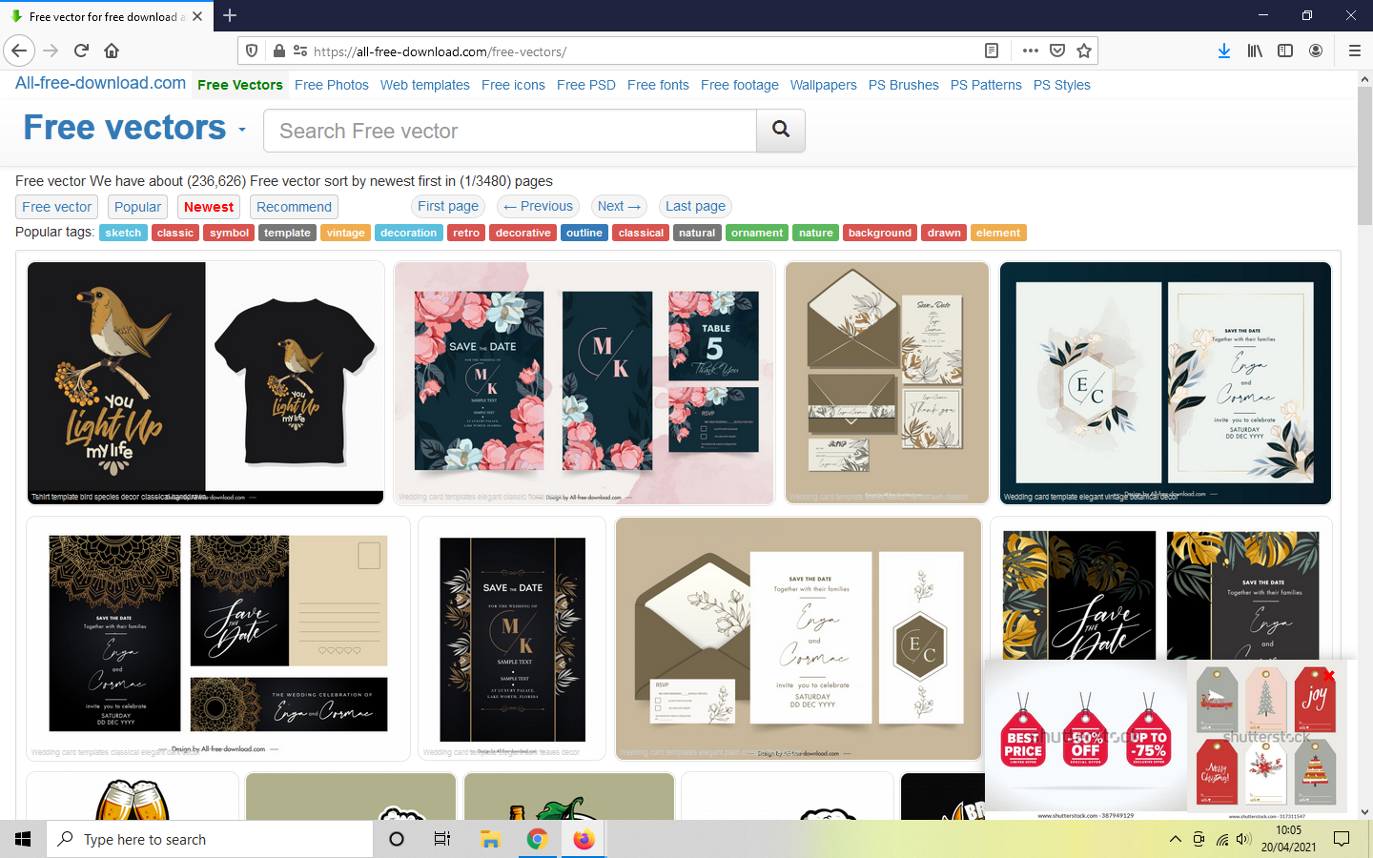Bookmark this page with star icon
This screenshot has width=1373, height=858.
pyautogui.click(x=1084, y=51)
